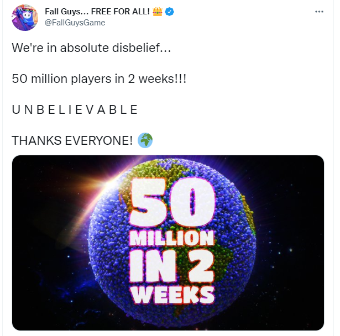Click "We're in absolute disbelief..." text
The width and height of the screenshot is (340, 336).
click(92, 48)
